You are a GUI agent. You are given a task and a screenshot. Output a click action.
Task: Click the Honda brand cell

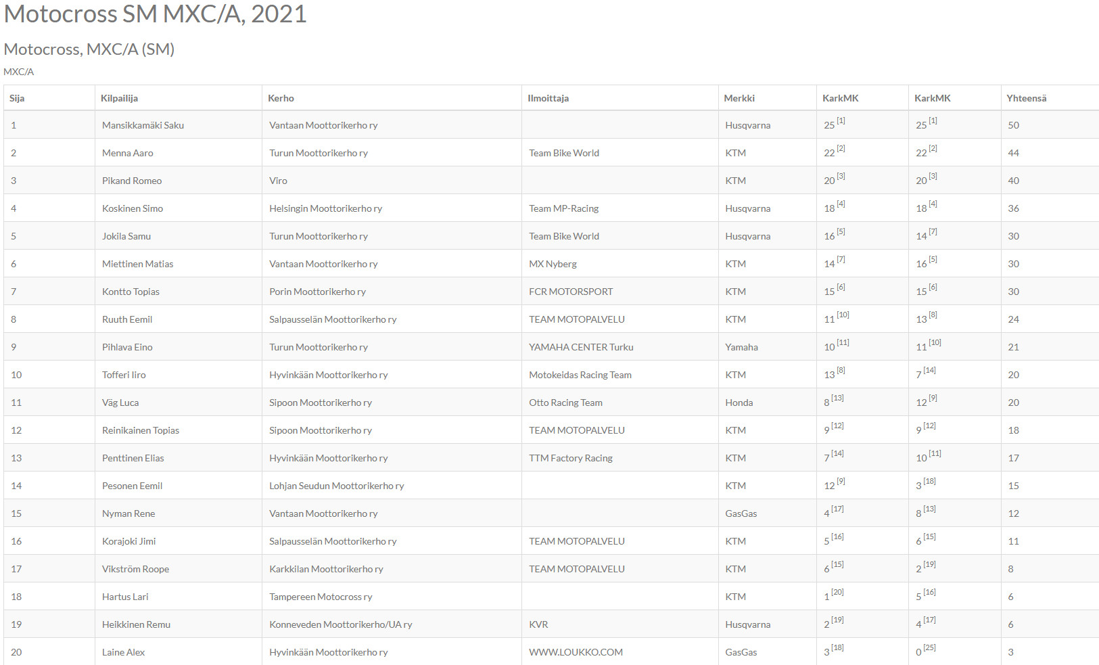click(x=739, y=403)
